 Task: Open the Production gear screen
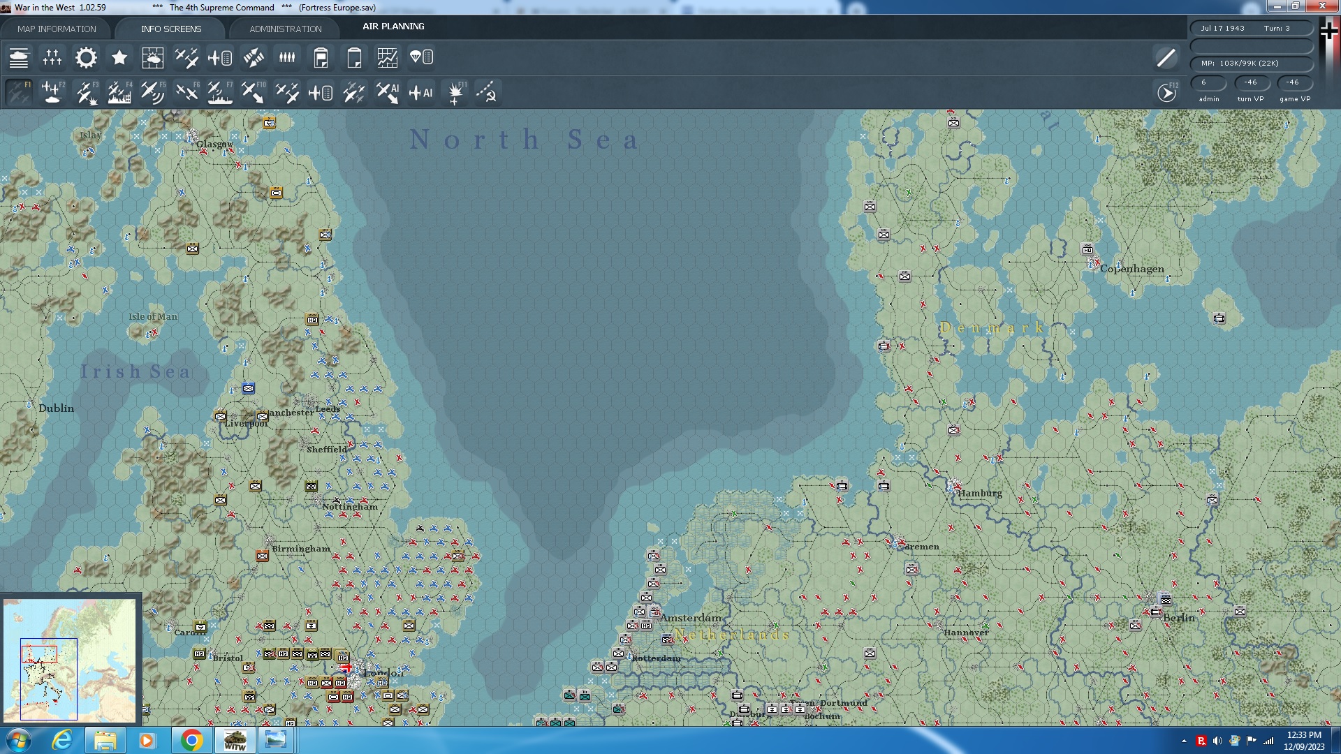coord(86,58)
